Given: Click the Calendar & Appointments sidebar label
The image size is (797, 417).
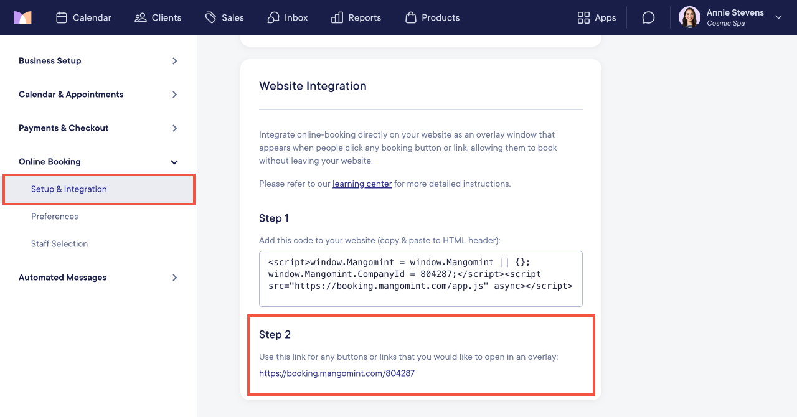Looking at the screenshot, I should [x=71, y=95].
